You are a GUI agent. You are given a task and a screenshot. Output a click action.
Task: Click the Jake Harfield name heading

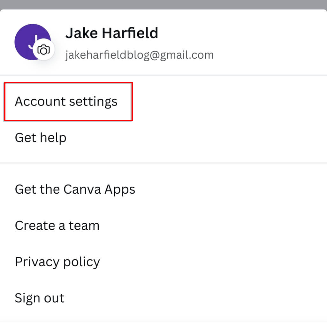(112, 33)
